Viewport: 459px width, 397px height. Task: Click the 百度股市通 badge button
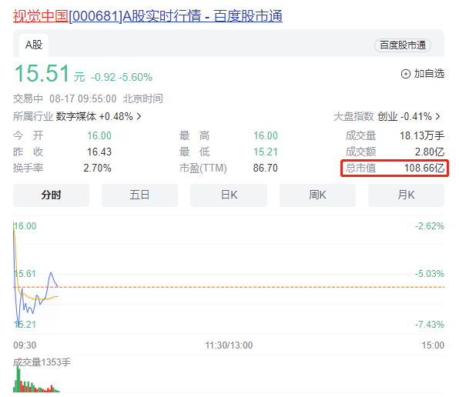pyautogui.click(x=403, y=45)
